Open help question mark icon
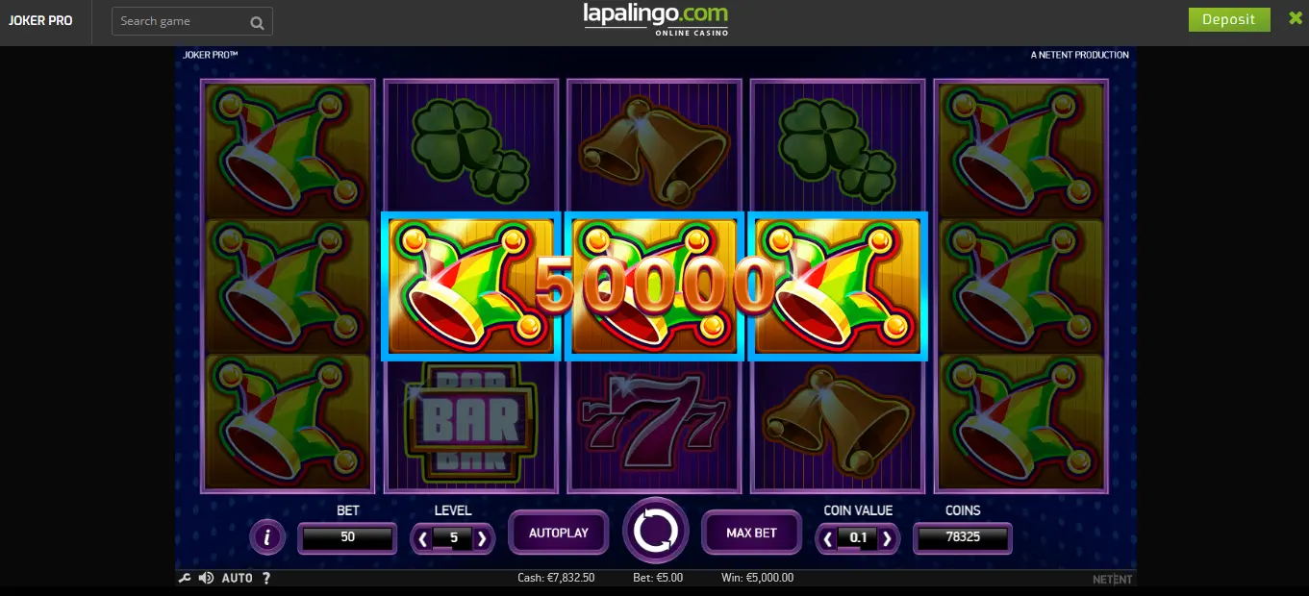The height and width of the screenshot is (596, 1309). click(x=266, y=578)
